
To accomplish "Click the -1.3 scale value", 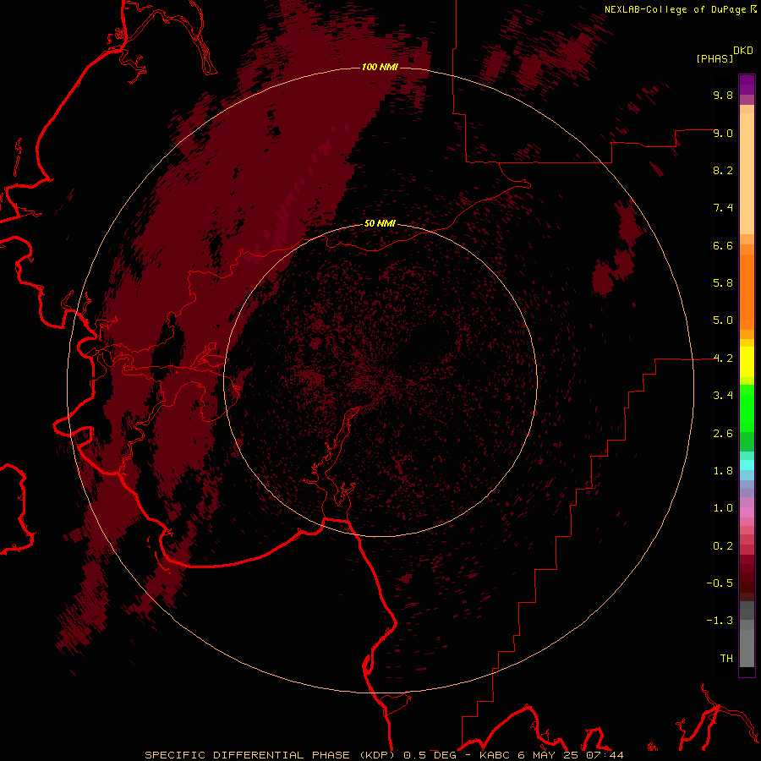I will 720,621.
